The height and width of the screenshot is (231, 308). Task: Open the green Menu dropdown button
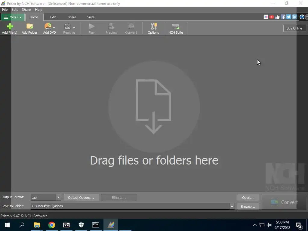(x=13, y=17)
